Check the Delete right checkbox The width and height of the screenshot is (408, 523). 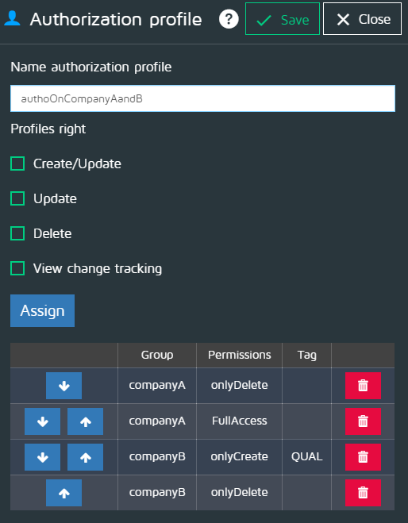coord(17,233)
